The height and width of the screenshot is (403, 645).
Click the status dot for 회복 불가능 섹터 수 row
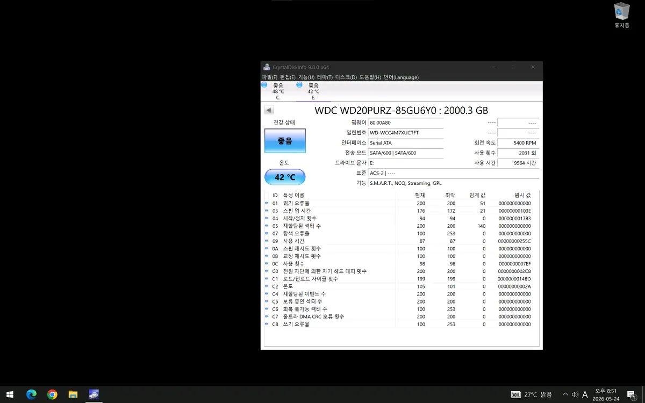pyautogui.click(x=266, y=308)
